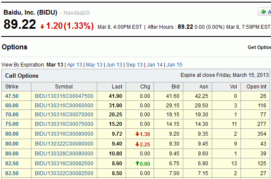Click open interest value 116
This screenshot has width=271, height=179.
(x=262, y=105)
